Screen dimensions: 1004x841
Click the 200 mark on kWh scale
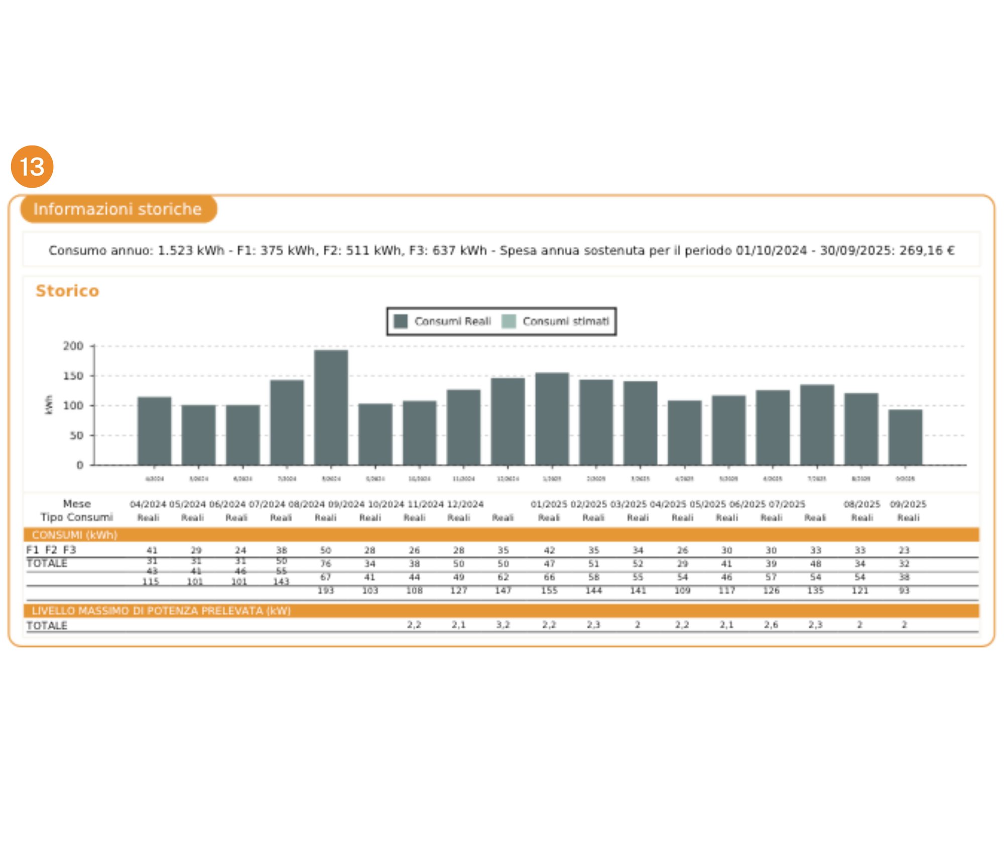pyautogui.click(x=74, y=345)
